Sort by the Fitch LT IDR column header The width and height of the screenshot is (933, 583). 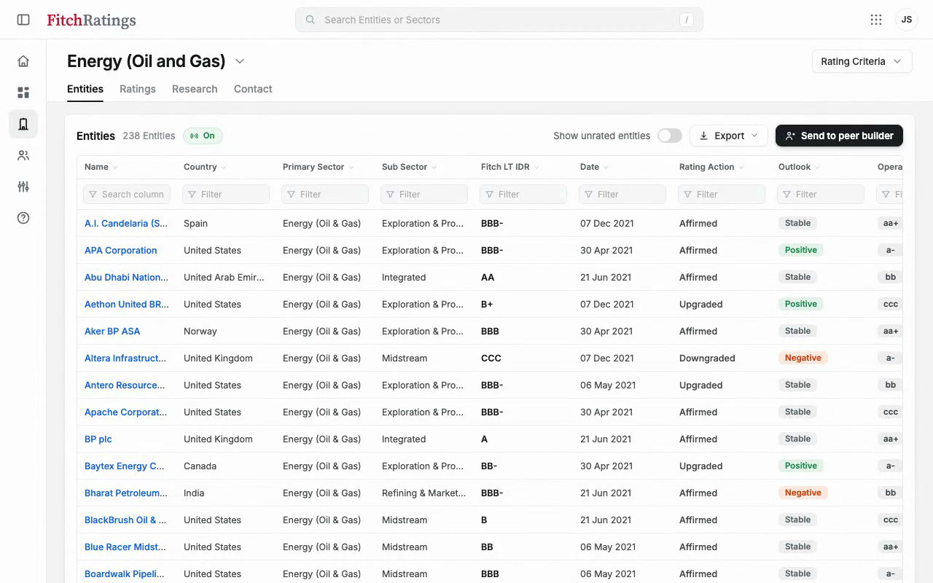510,167
